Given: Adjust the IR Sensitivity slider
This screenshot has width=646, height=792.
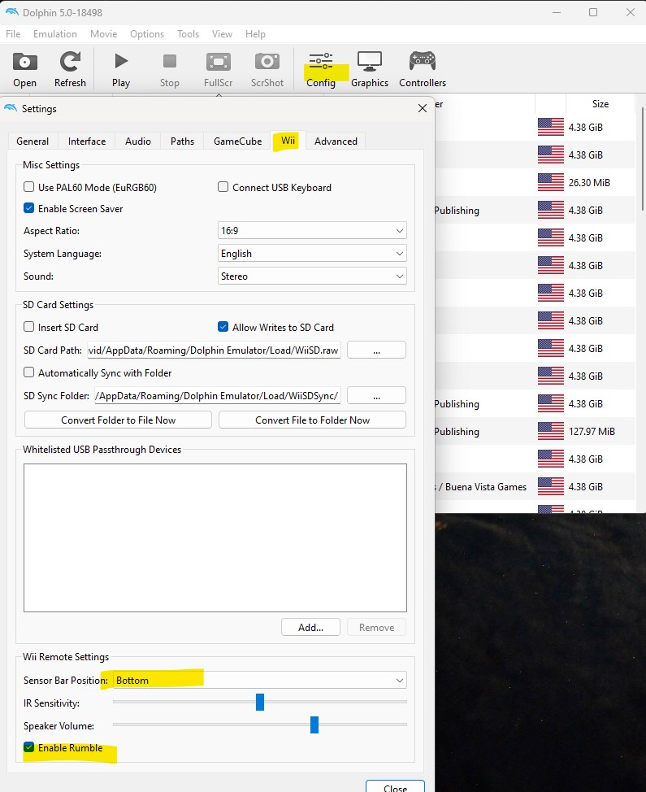Looking at the screenshot, I should click(260, 702).
